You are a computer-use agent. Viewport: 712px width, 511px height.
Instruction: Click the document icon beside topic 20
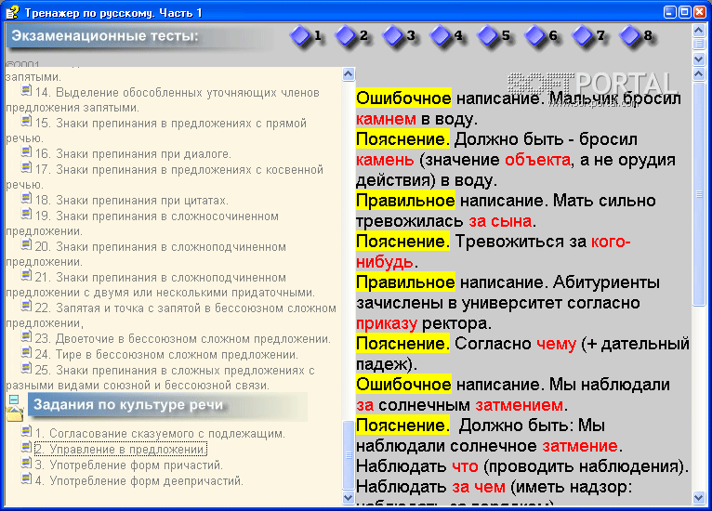pos(26,246)
